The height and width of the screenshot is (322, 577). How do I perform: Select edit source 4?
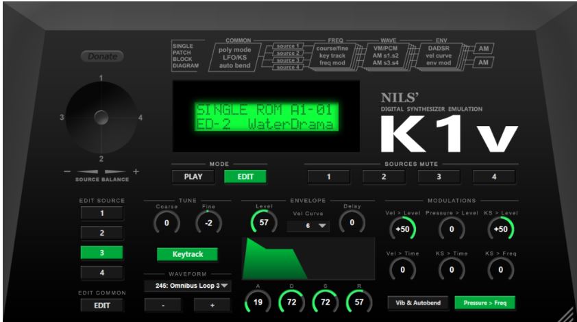(102, 273)
